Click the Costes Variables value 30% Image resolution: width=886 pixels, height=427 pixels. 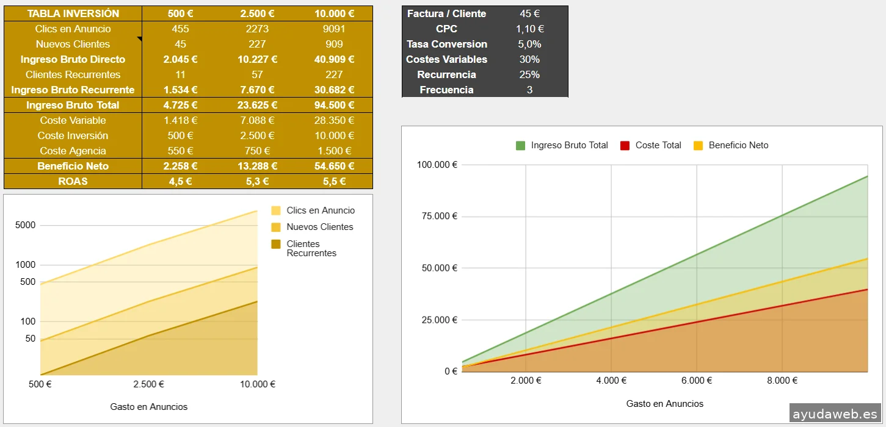coord(529,59)
